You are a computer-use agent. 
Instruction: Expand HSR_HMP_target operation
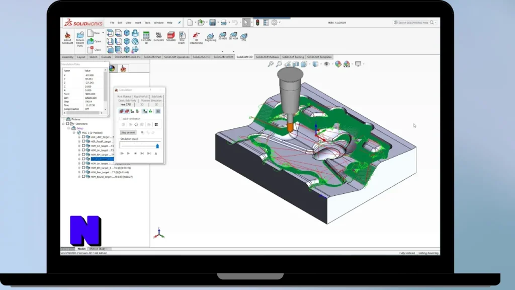coord(79,137)
